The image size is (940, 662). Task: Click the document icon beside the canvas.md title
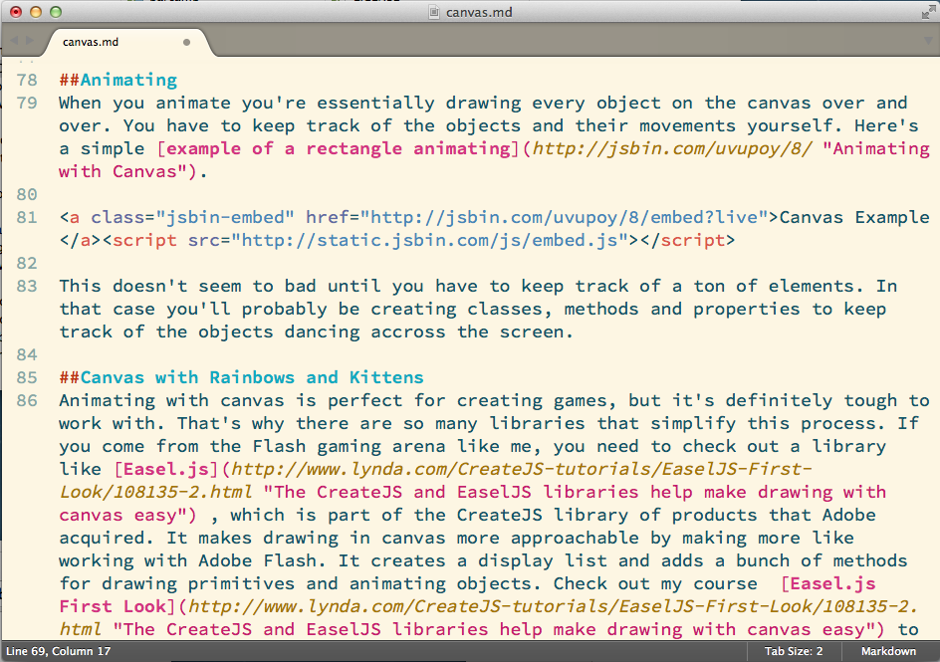[433, 12]
